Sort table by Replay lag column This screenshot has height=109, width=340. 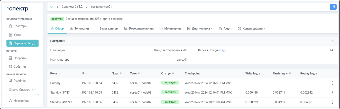click(319, 74)
